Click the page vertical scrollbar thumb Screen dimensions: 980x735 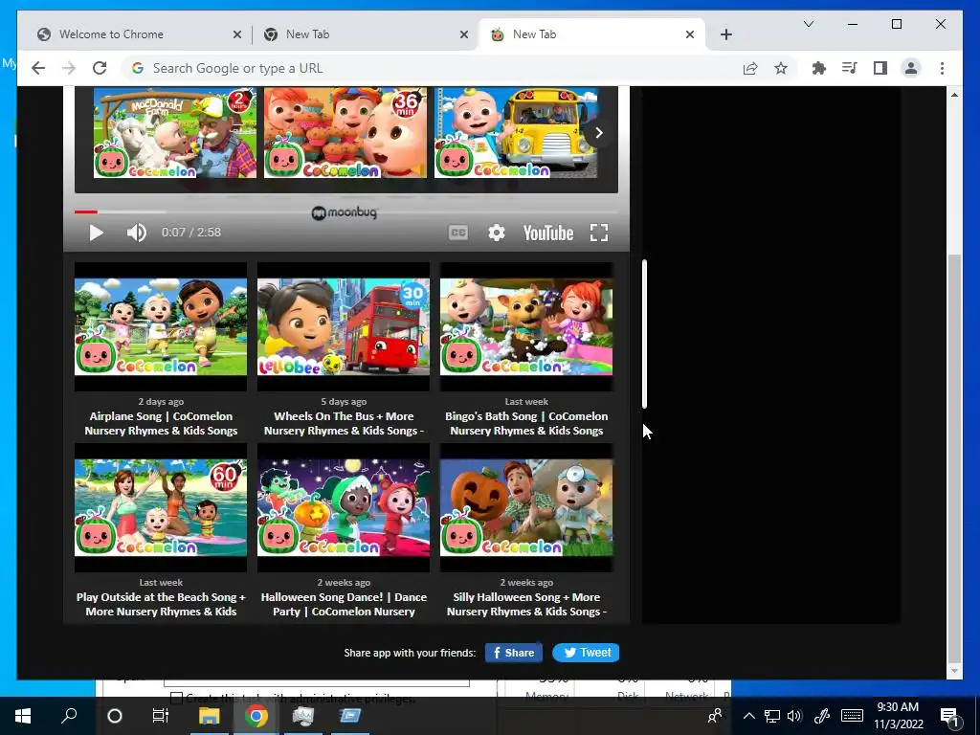[954, 457]
